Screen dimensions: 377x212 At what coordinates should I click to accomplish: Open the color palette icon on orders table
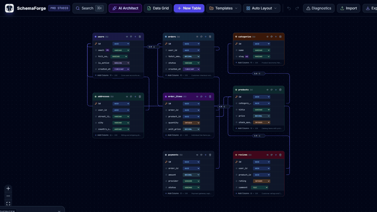pos(201,37)
